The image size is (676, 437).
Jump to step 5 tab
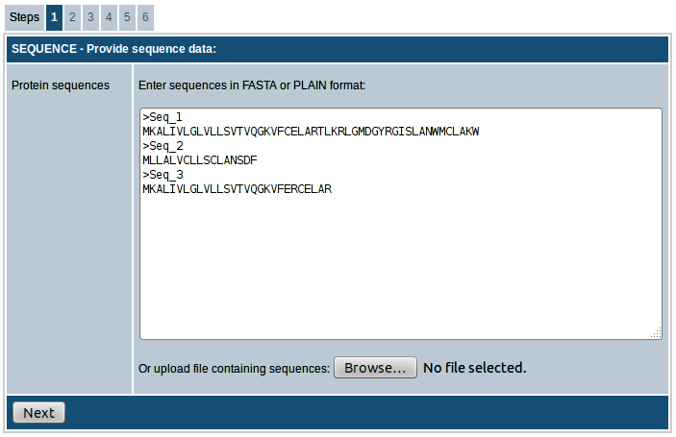click(127, 17)
